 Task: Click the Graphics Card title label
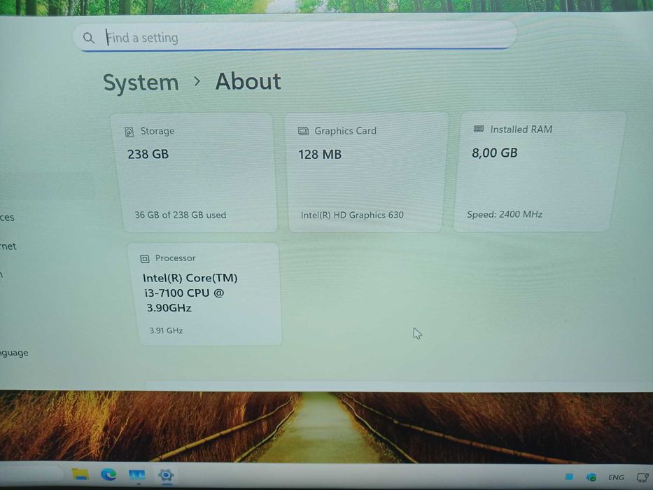click(345, 131)
